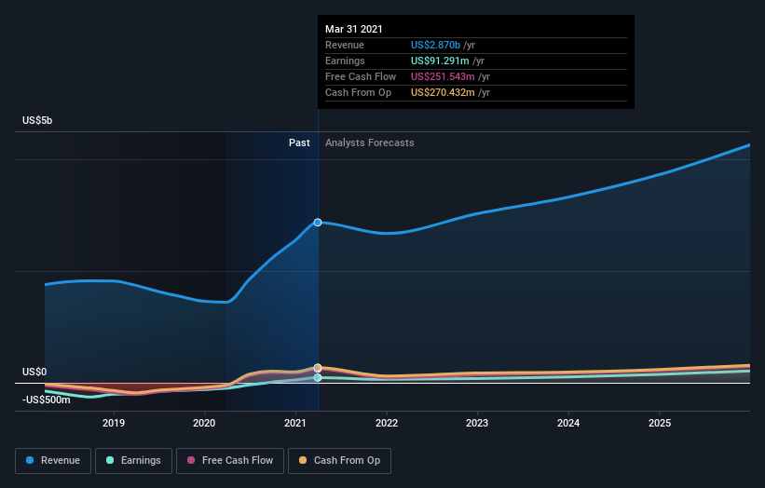The height and width of the screenshot is (488, 765).
Task: Click the Cash From Op label in tooltip
Action: point(358,92)
